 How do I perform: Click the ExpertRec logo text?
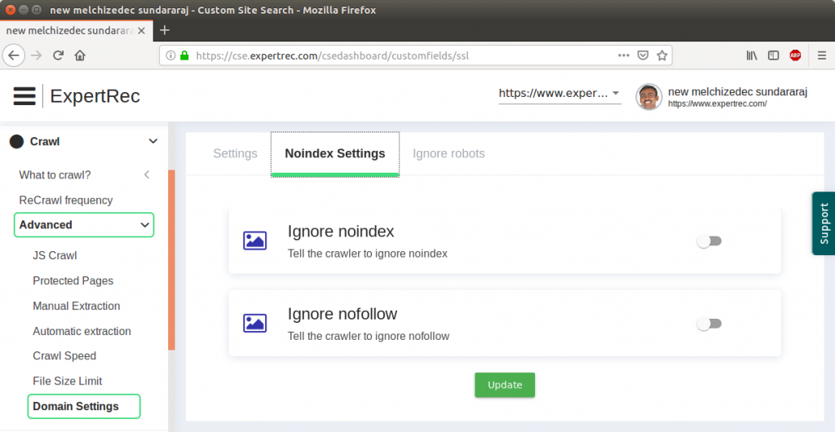click(x=95, y=96)
